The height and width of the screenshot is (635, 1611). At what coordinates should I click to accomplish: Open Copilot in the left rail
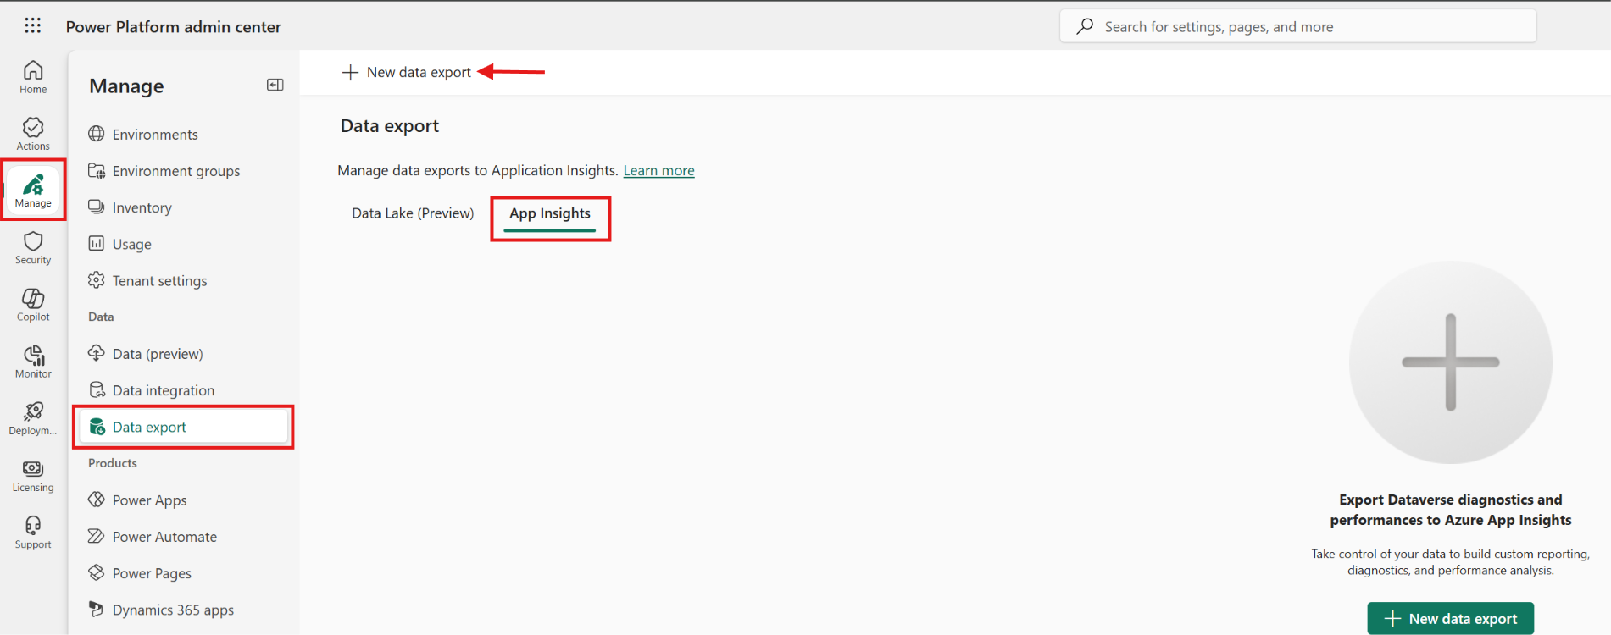click(33, 305)
